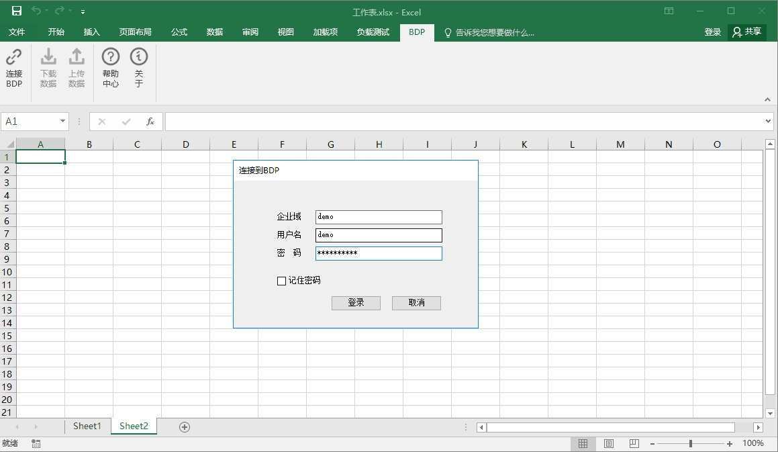Image resolution: width=778 pixels, height=452 pixels.
Task: Click the 密码 password field
Action: [x=379, y=253]
